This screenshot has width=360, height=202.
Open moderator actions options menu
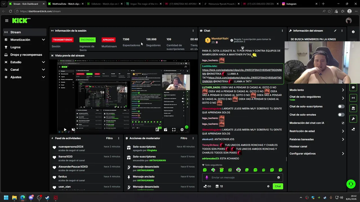pos(193,138)
